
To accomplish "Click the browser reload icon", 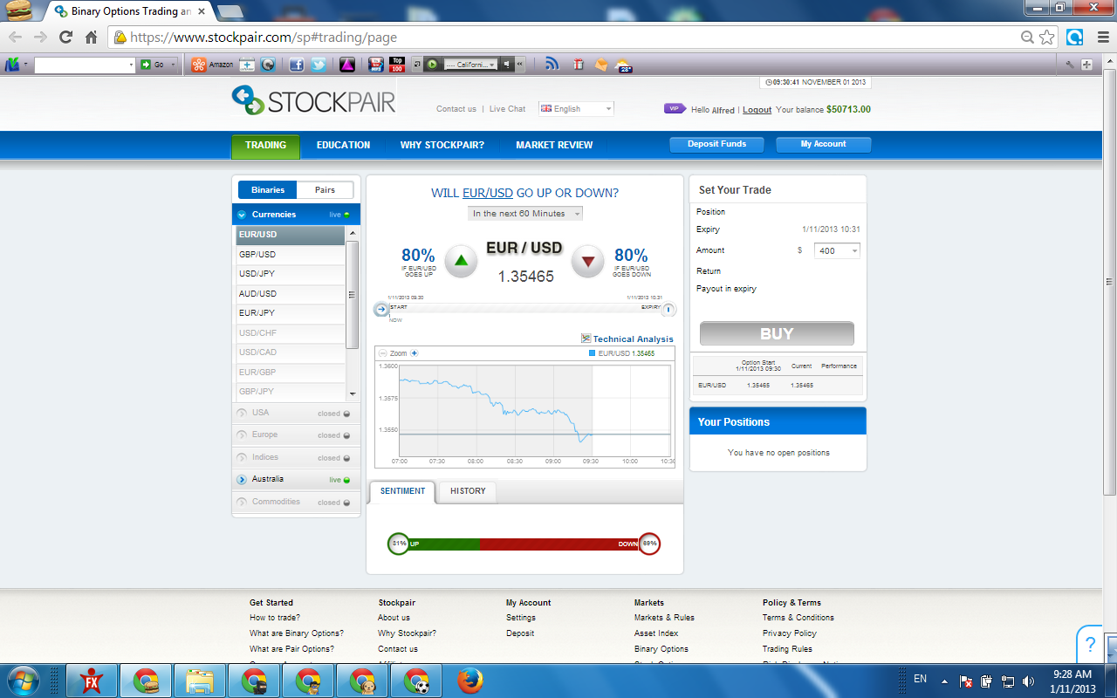I will 65,37.
